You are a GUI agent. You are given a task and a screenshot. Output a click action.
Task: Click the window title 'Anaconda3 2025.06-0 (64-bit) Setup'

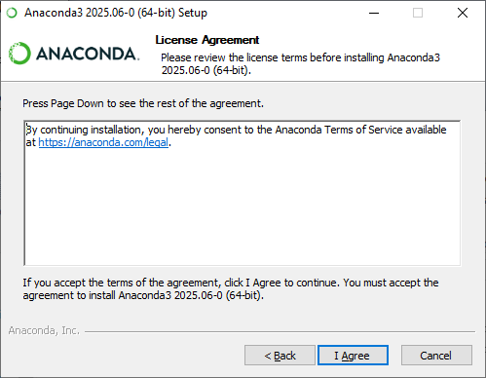pos(116,13)
